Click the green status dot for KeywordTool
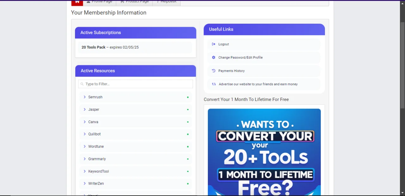Viewport: 405px width, 196px height. point(188,171)
